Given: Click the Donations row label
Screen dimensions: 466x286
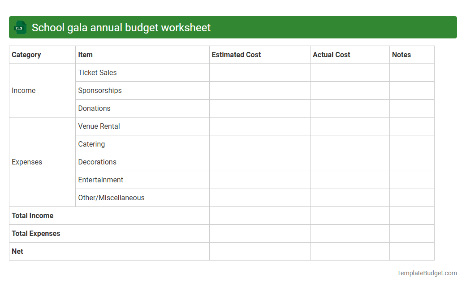Looking at the screenshot, I should coord(95,108).
